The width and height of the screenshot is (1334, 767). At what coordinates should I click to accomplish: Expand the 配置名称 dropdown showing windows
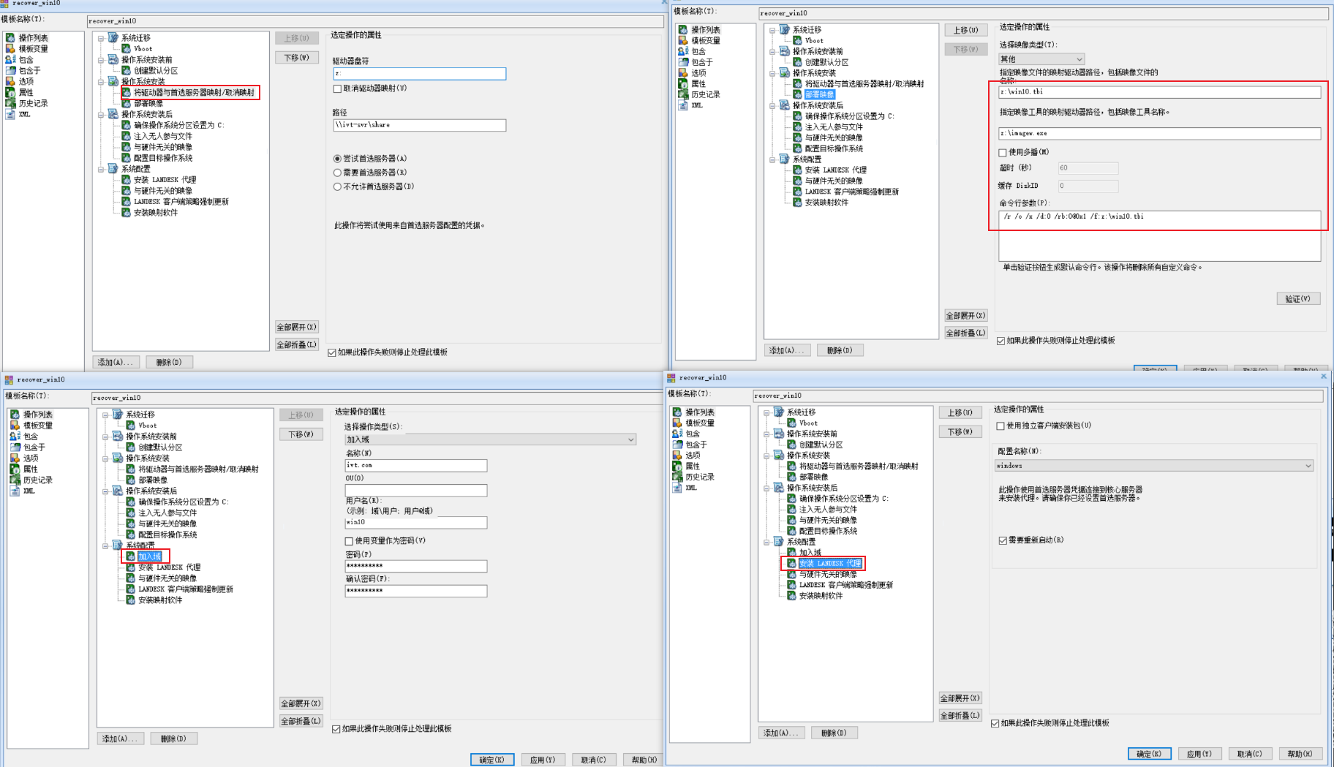(x=1155, y=466)
